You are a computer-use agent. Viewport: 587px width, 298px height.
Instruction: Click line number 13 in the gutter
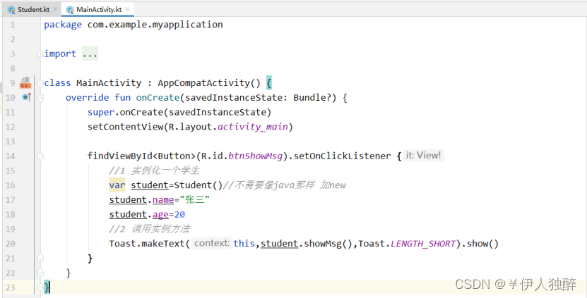(11, 142)
